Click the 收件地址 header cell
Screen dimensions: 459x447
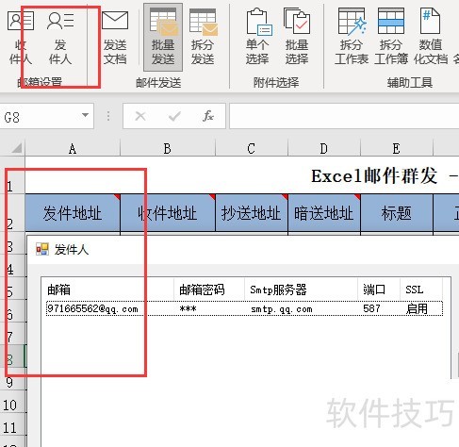tap(168, 213)
